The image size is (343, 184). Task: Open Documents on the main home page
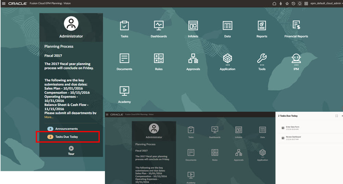pyautogui.click(x=124, y=58)
